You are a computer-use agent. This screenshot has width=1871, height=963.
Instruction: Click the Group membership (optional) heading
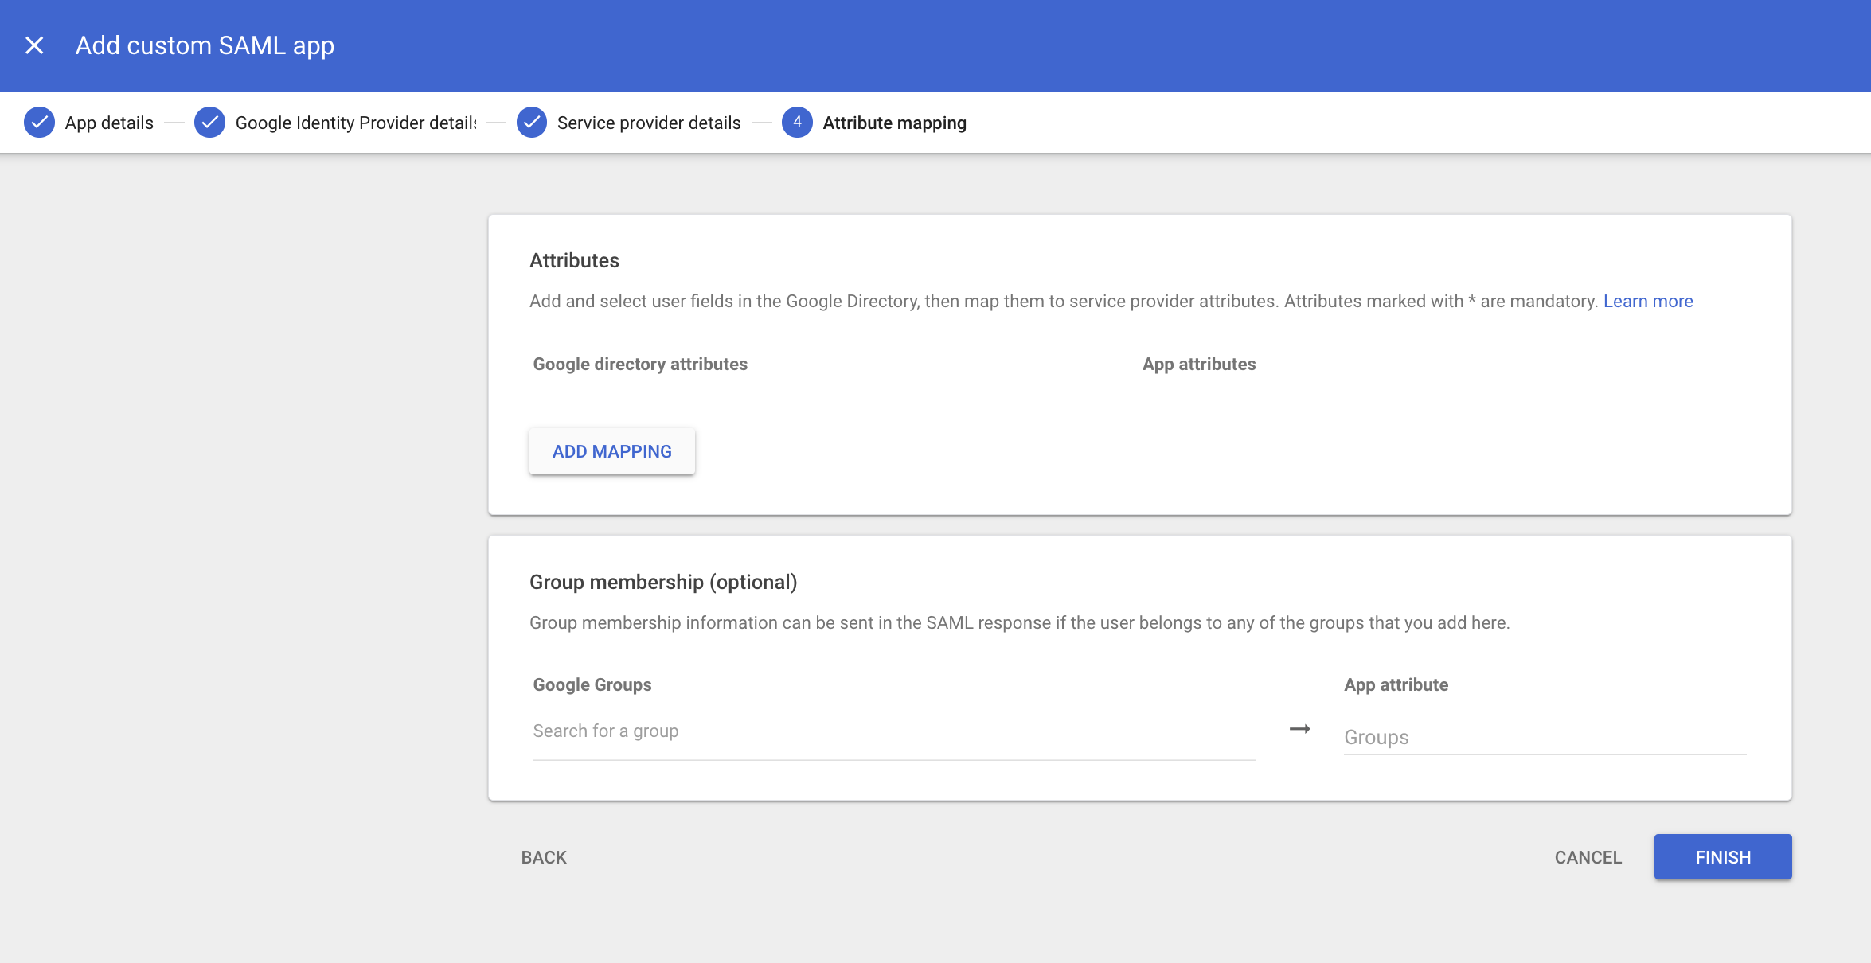pyautogui.click(x=662, y=582)
